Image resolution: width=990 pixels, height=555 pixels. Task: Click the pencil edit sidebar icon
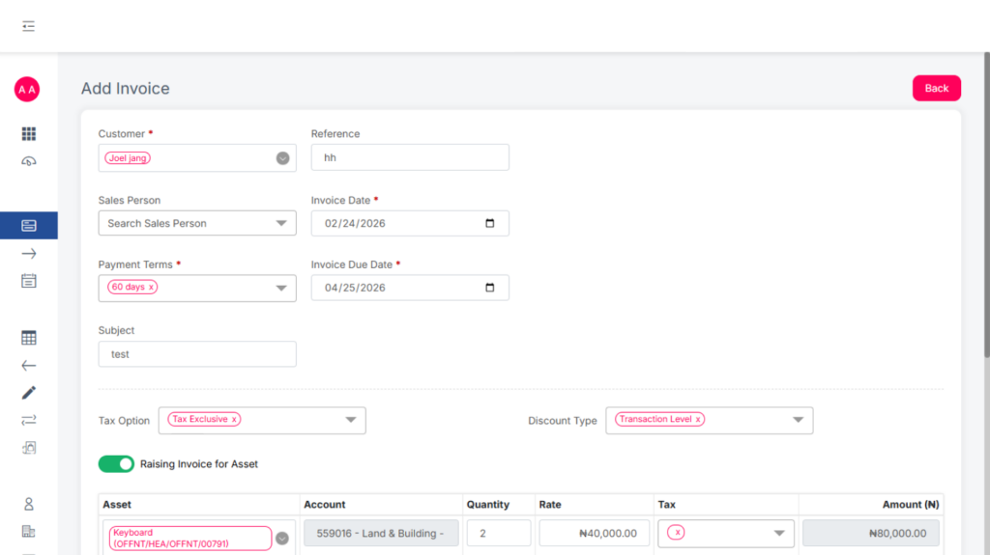click(x=28, y=393)
